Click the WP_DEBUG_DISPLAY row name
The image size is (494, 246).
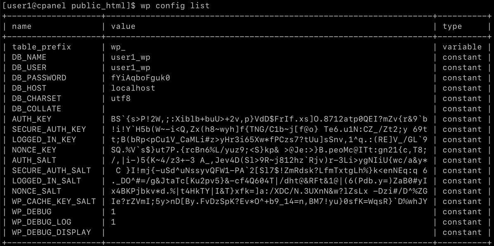point(51,232)
